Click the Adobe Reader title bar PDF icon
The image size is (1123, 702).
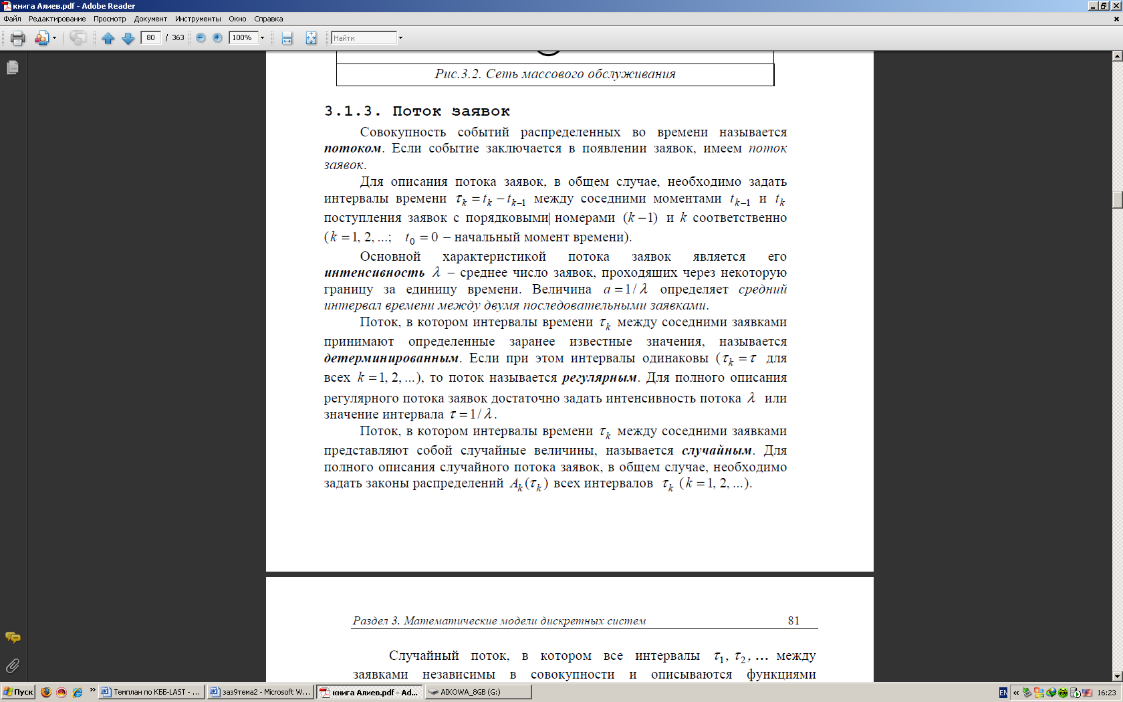click(x=7, y=6)
